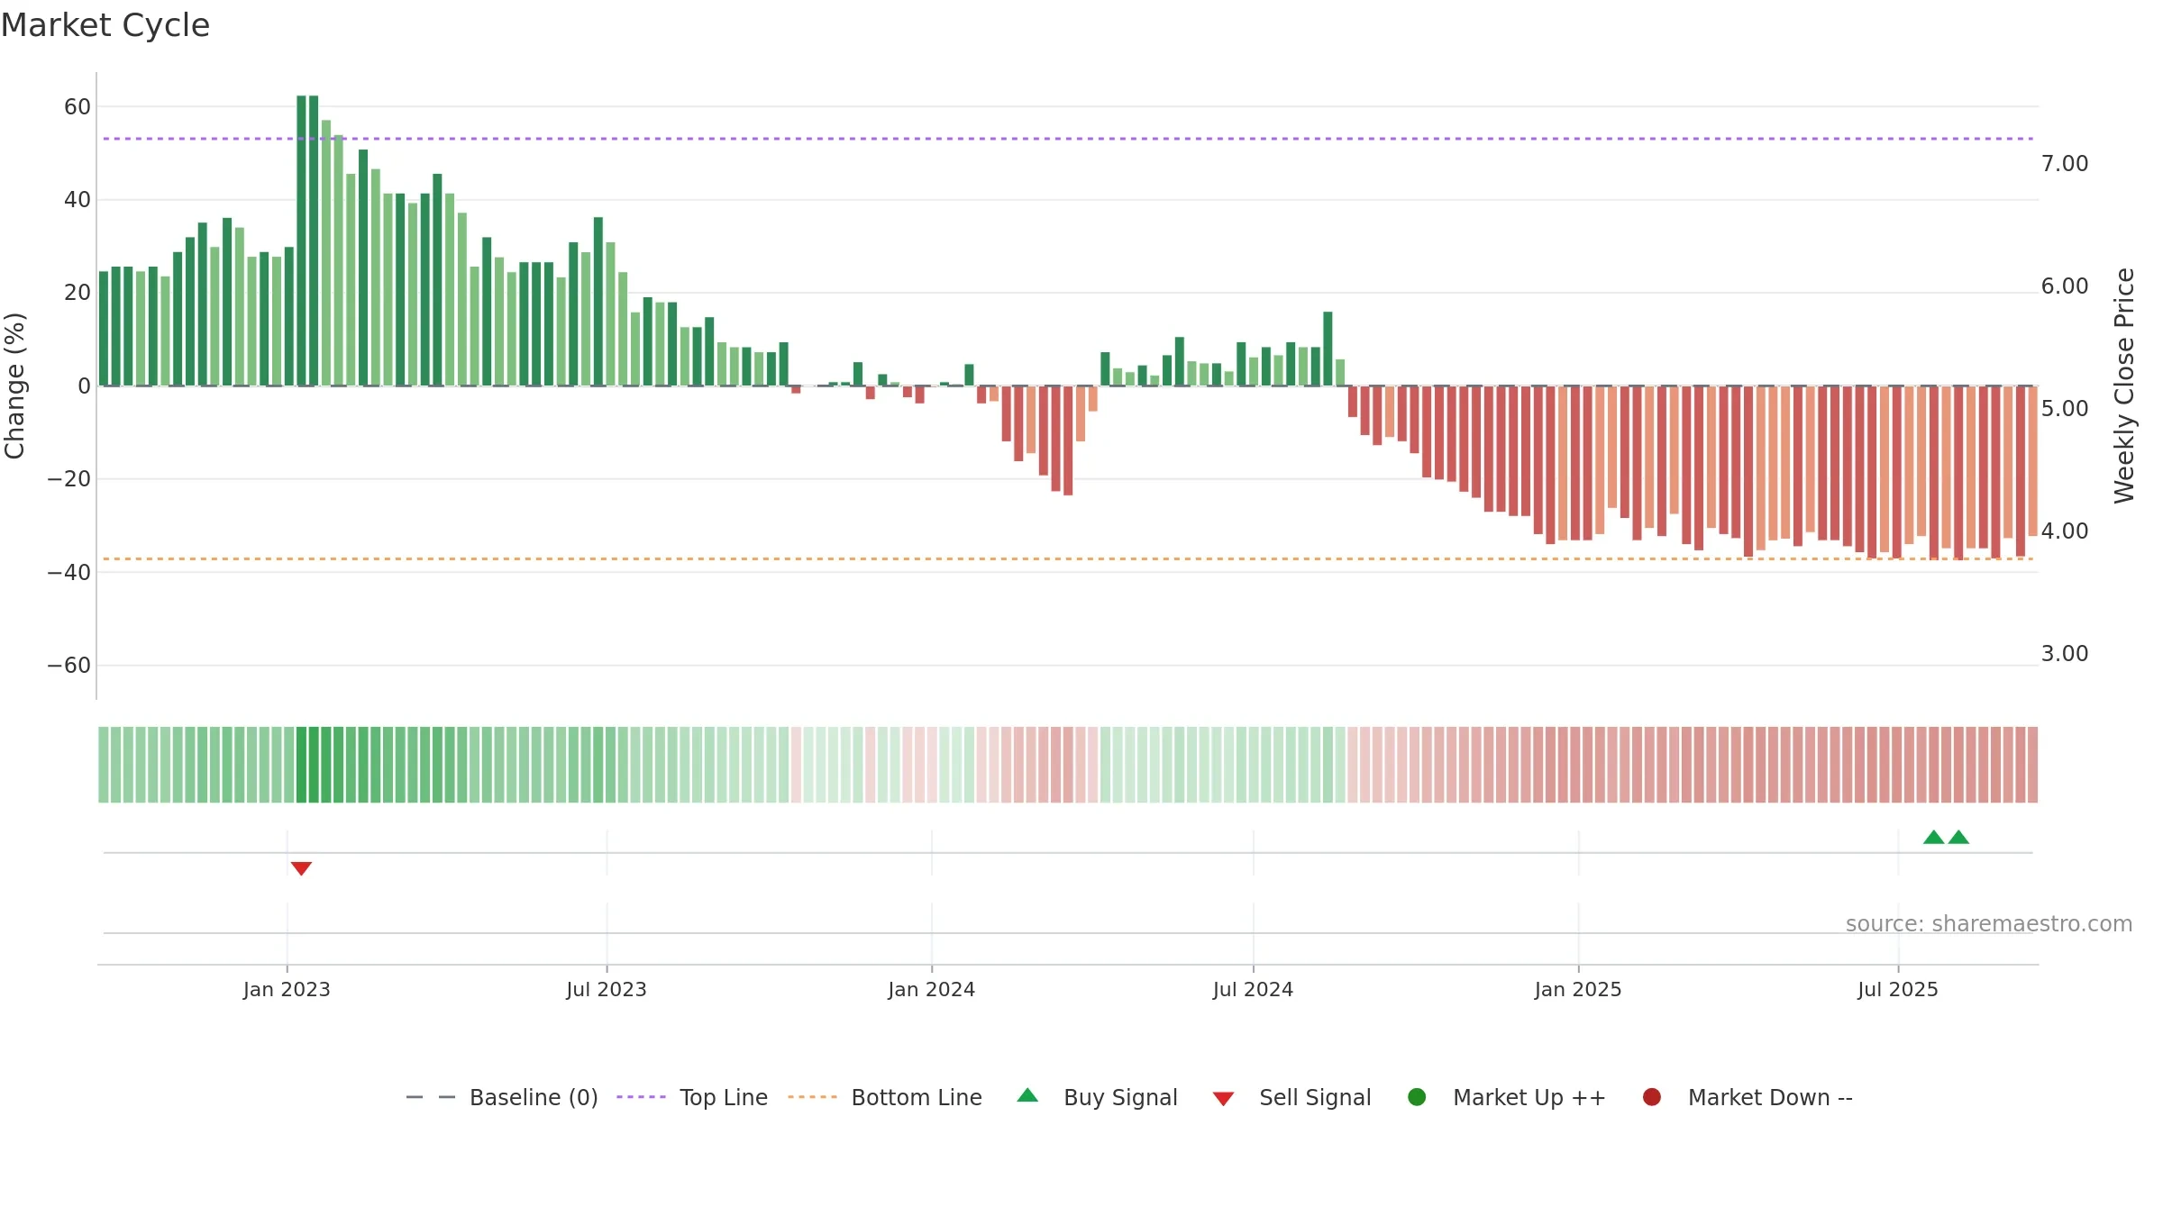2163x1216 pixels.
Task: Click the 5.00 price tick on the right axis
Action: (x=2065, y=409)
